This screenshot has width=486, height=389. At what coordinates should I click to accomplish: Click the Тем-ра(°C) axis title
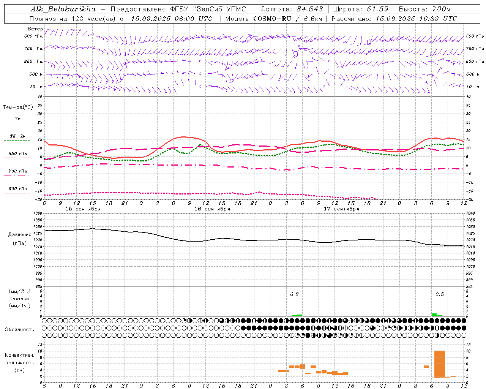(18, 108)
